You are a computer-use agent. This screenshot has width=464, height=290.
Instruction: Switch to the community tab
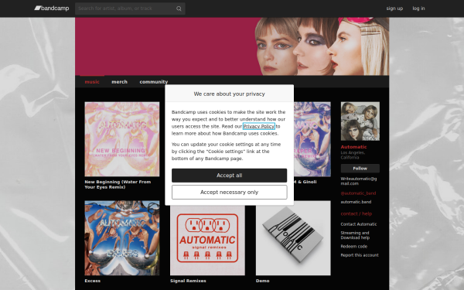coord(154,82)
